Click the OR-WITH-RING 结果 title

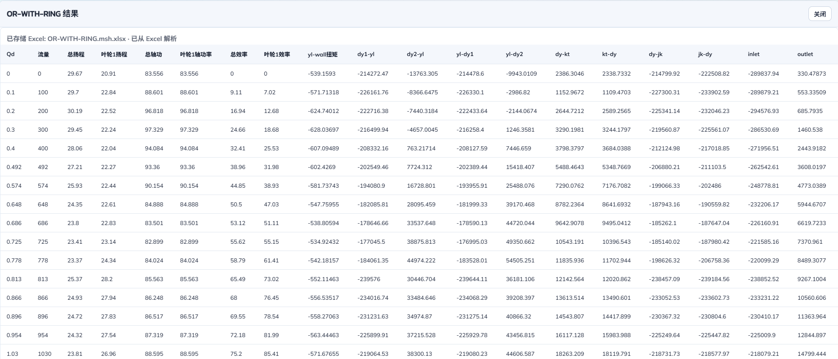42,14
